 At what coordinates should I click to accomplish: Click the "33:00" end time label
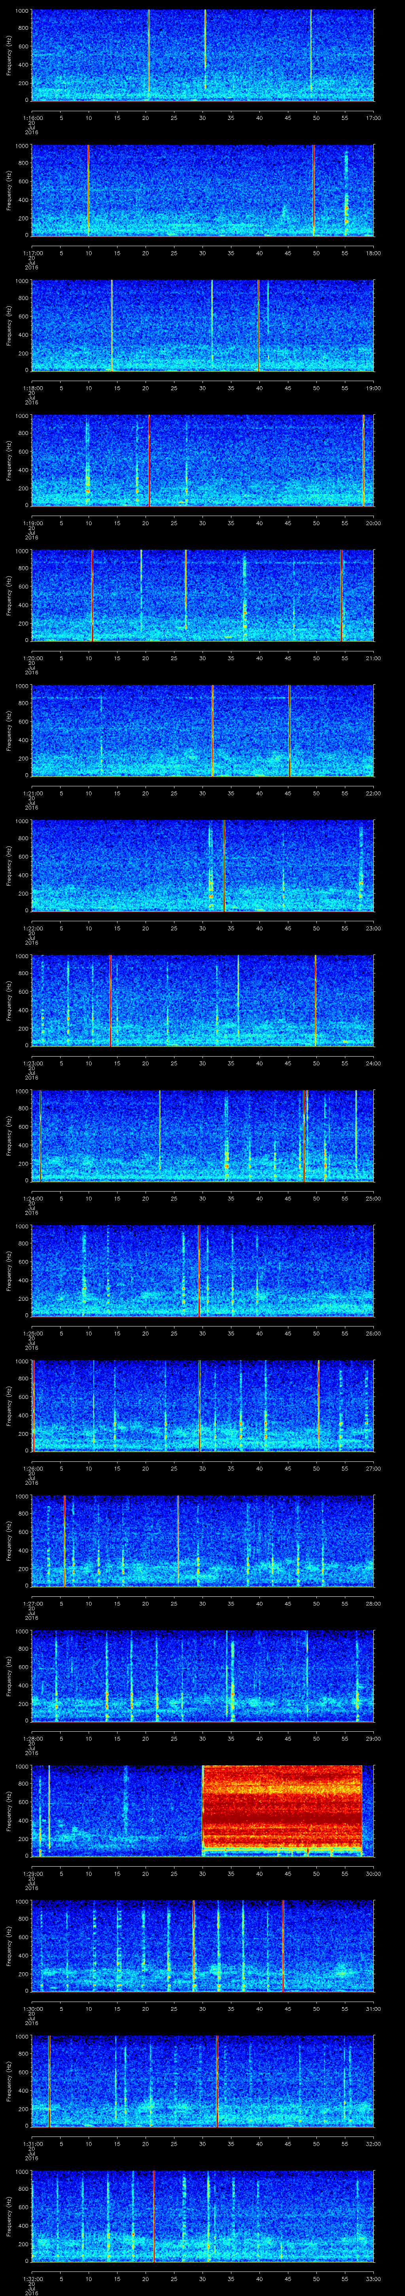(374, 2278)
